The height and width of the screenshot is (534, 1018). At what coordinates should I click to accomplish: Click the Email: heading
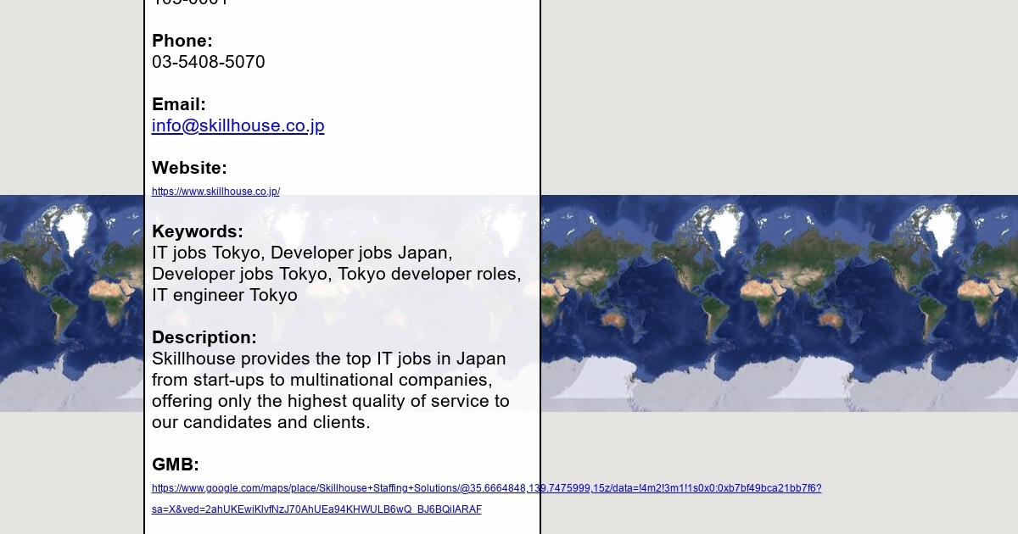tap(179, 104)
